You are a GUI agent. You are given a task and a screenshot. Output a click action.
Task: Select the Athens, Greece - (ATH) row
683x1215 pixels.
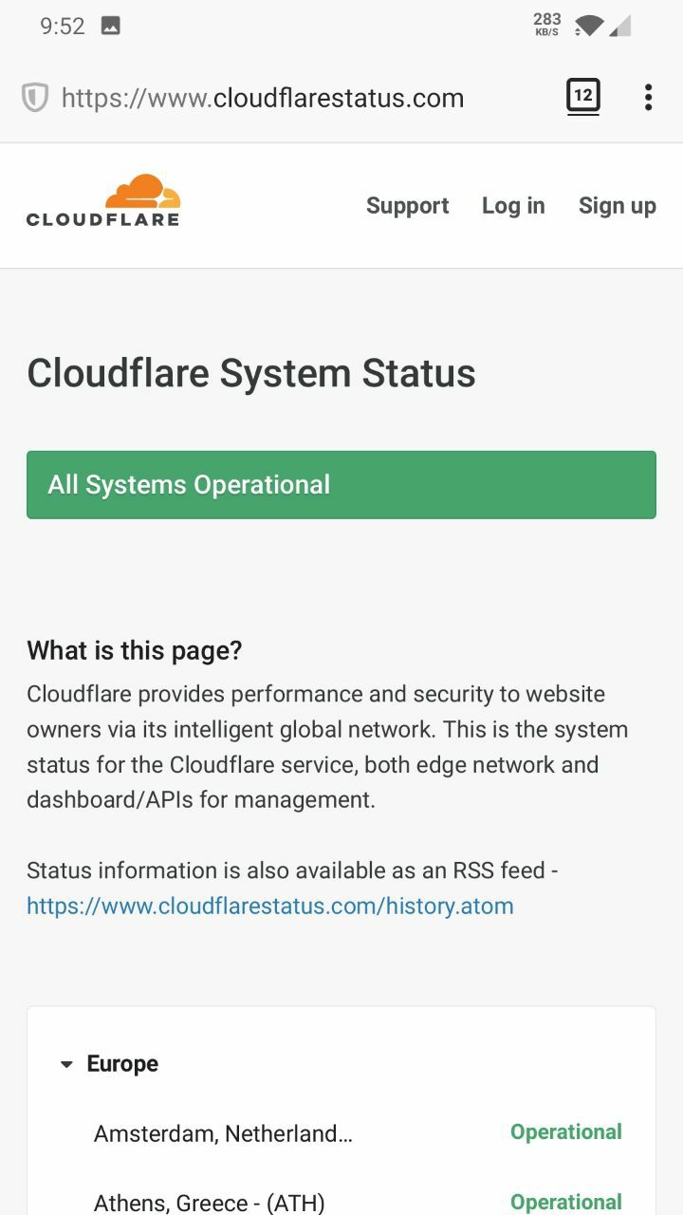(358, 1203)
